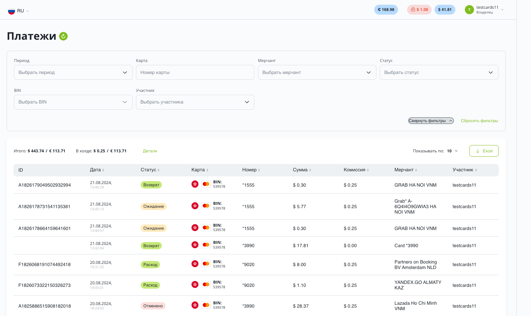The width and height of the screenshot is (531, 316).
Task: Click the € 168.98 balance badge
Action: [x=386, y=9]
